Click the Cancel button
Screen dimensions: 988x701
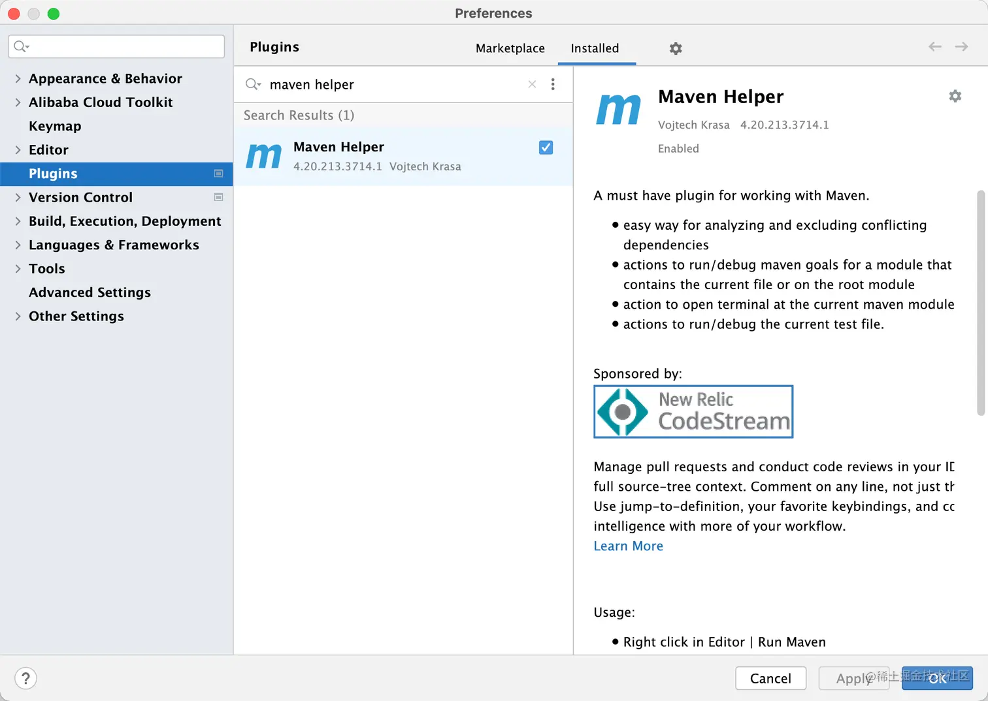click(x=770, y=678)
